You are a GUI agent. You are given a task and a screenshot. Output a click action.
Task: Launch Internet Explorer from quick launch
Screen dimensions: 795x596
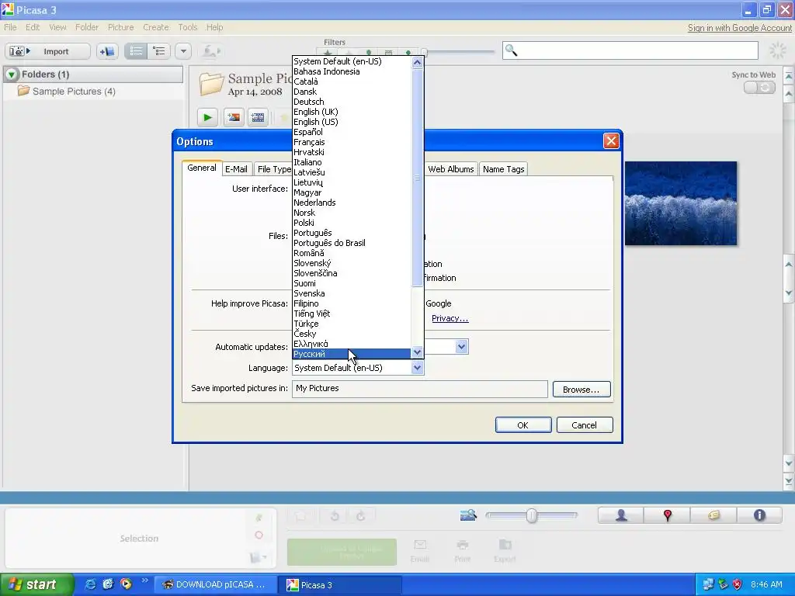click(x=90, y=584)
